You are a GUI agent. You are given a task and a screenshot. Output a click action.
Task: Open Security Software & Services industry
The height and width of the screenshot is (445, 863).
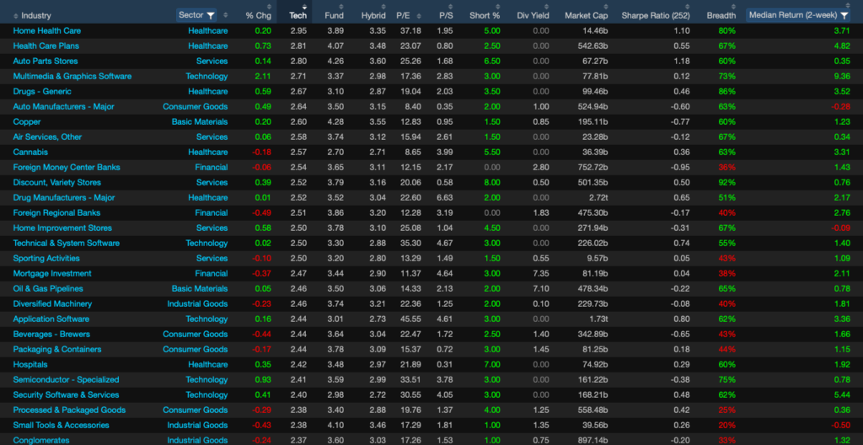click(x=66, y=395)
